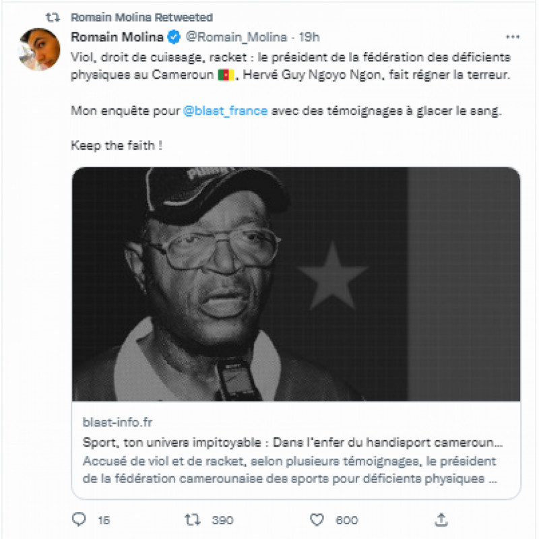This screenshot has height=539, width=539.
Task: Like the tweet with the heart icon
Action: coord(317,519)
